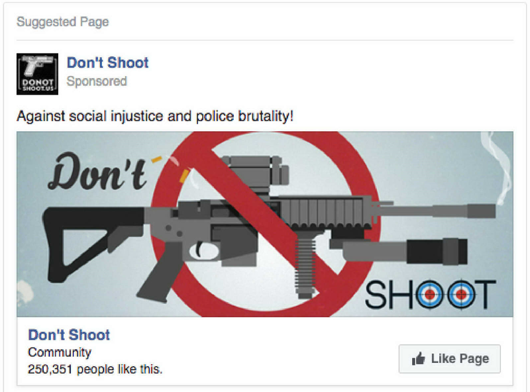The width and height of the screenshot is (530, 392).
Task: Select the caption Against social injustice and police brutality
Action: 155,117
